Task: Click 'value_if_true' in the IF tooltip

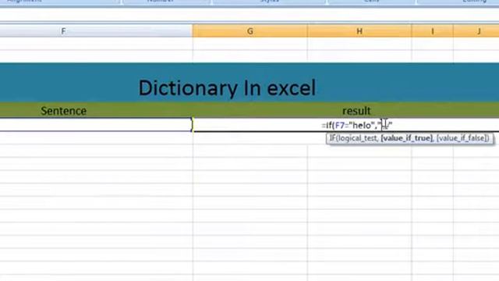Action: pos(407,138)
